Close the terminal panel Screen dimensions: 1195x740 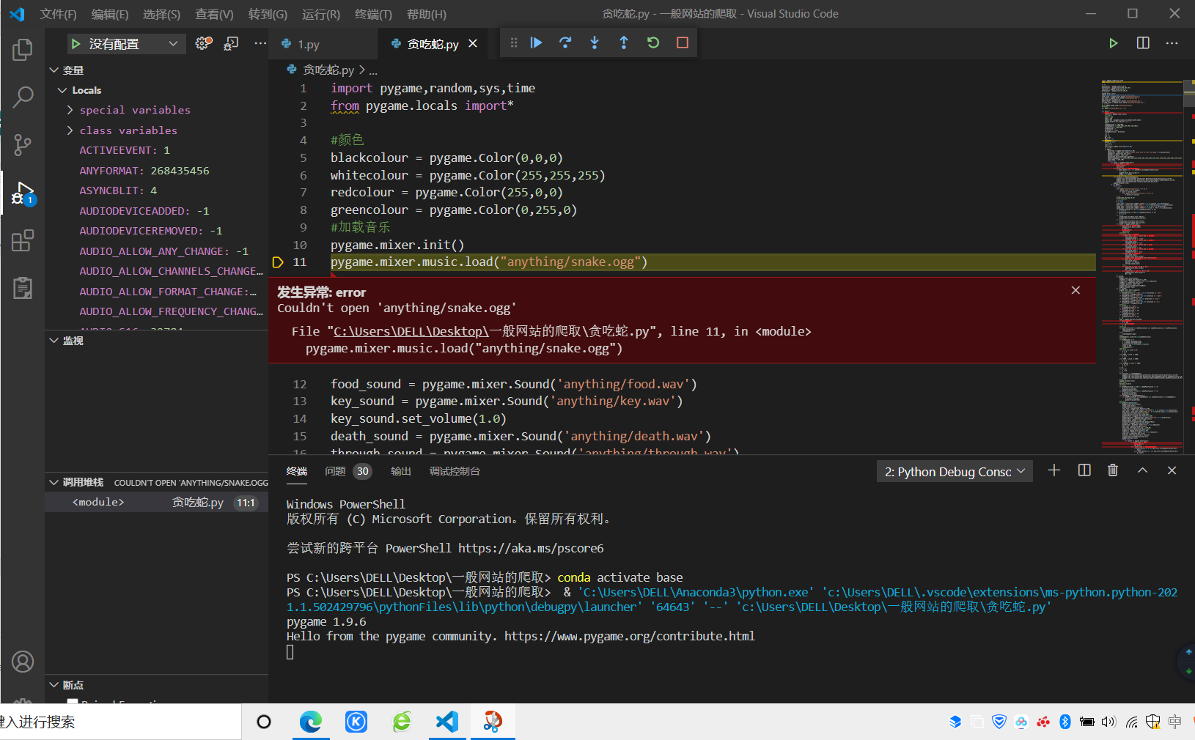click(x=1172, y=470)
